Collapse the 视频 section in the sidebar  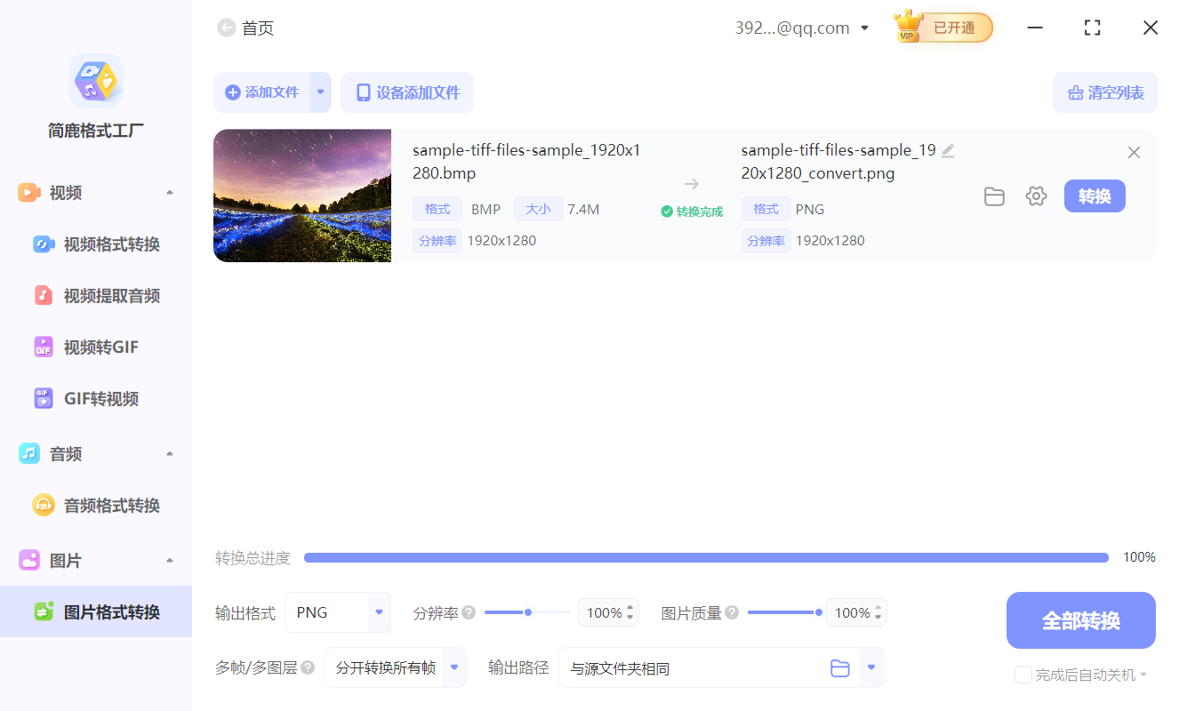[x=169, y=192]
